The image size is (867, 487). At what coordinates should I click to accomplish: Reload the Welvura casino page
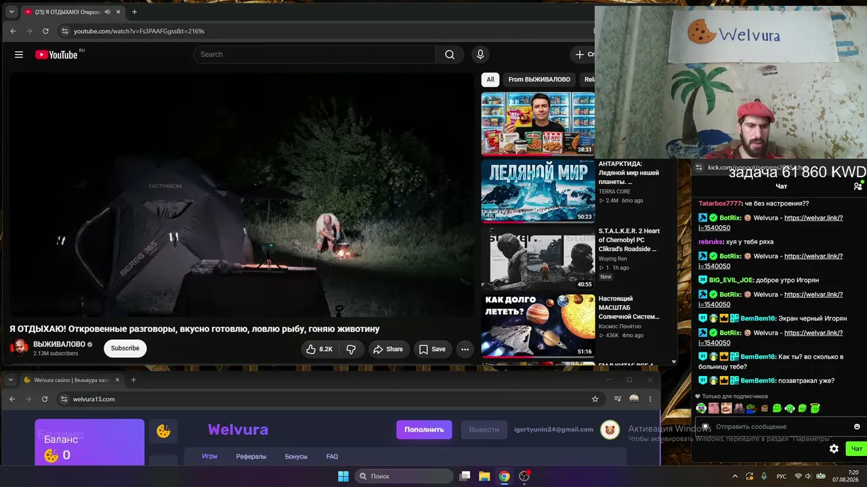45,399
